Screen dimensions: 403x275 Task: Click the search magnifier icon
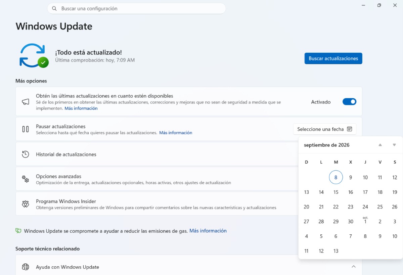54,8
